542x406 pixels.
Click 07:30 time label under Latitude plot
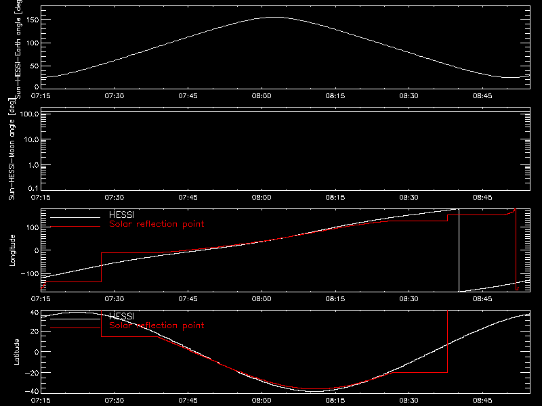(x=114, y=400)
